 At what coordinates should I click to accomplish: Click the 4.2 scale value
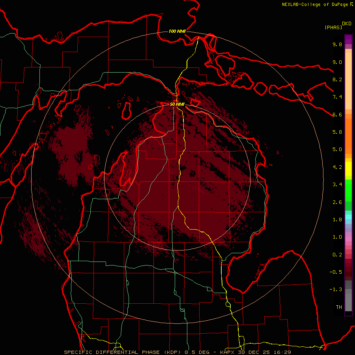click(x=337, y=167)
